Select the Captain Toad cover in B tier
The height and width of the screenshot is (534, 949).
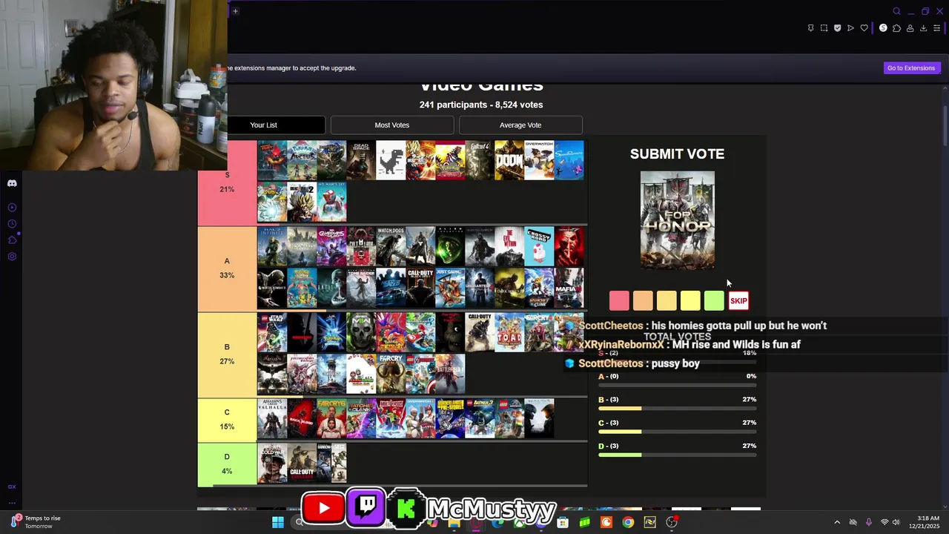pos(509,332)
